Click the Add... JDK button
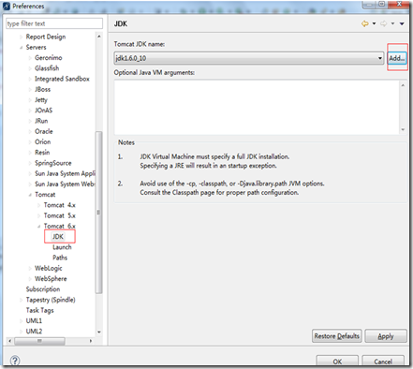 pyautogui.click(x=397, y=58)
